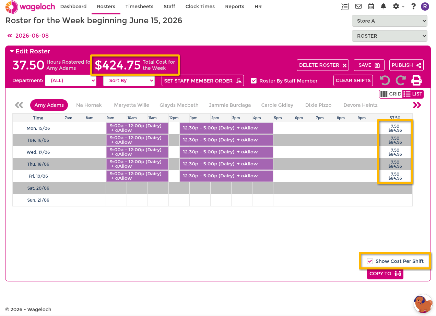Select Carole Gidley staff tab
This screenshot has height=316, width=436.
[x=277, y=105]
